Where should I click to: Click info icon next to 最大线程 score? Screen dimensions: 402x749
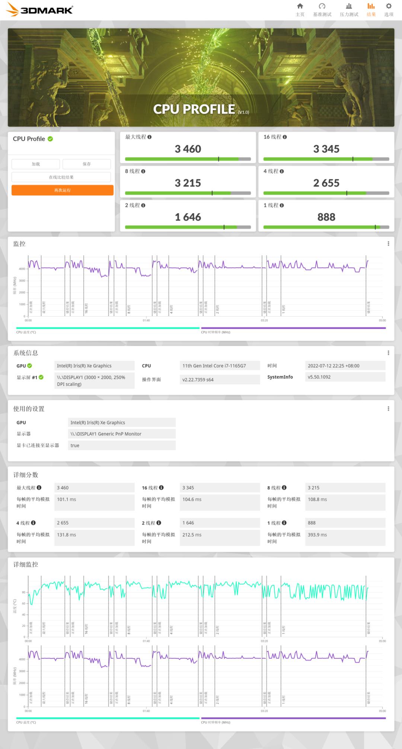coord(150,137)
